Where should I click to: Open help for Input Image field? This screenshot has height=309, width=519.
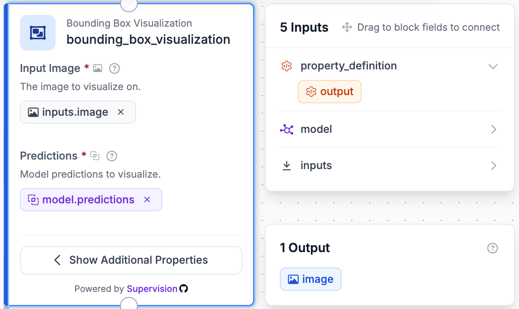(114, 68)
